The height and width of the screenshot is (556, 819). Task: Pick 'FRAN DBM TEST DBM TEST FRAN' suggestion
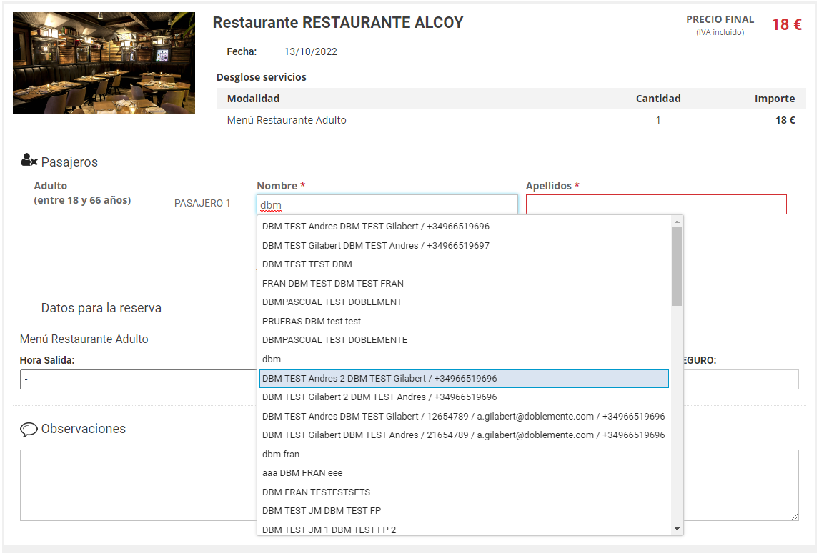click(x=465, y=283)
